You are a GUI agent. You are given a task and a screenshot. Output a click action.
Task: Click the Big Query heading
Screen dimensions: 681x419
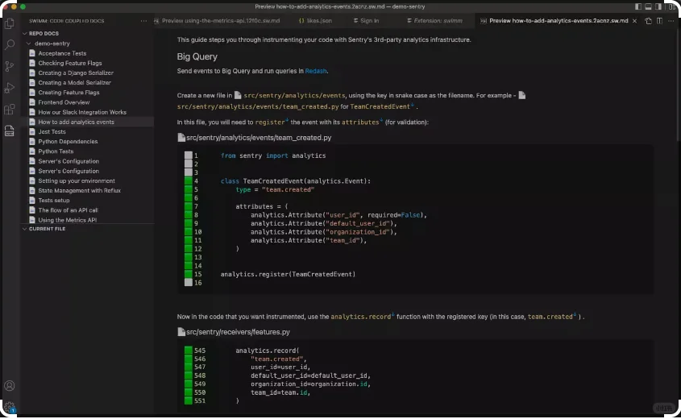coord(197,57)
